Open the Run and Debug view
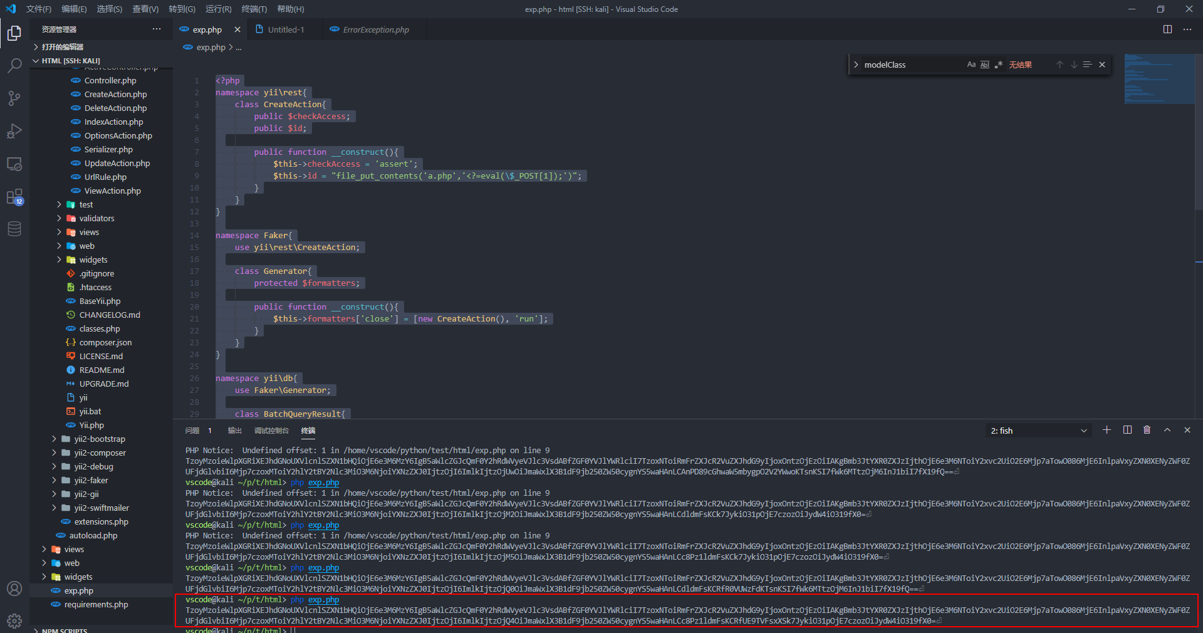1203x633 pixels. (x=14, y=131)
